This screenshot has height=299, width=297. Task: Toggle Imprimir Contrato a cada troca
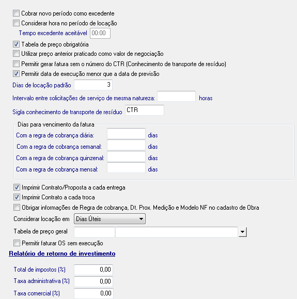[17, 197]
